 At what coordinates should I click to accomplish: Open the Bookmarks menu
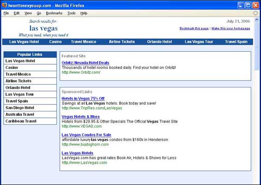pyautogui.click(x=54, y=13)
